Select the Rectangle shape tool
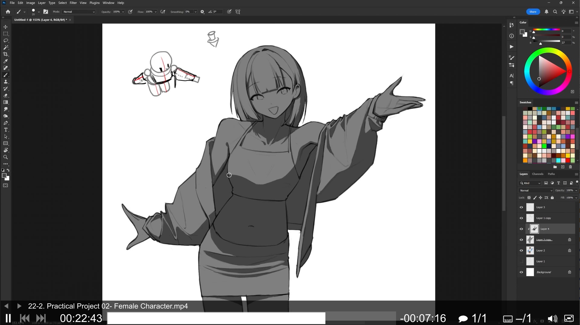Screen dimensions: 580x325 tap(5, 143)
